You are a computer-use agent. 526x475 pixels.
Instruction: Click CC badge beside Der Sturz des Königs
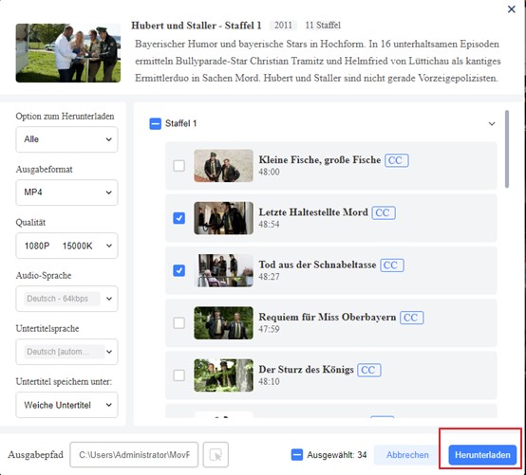tap(369, 370)
